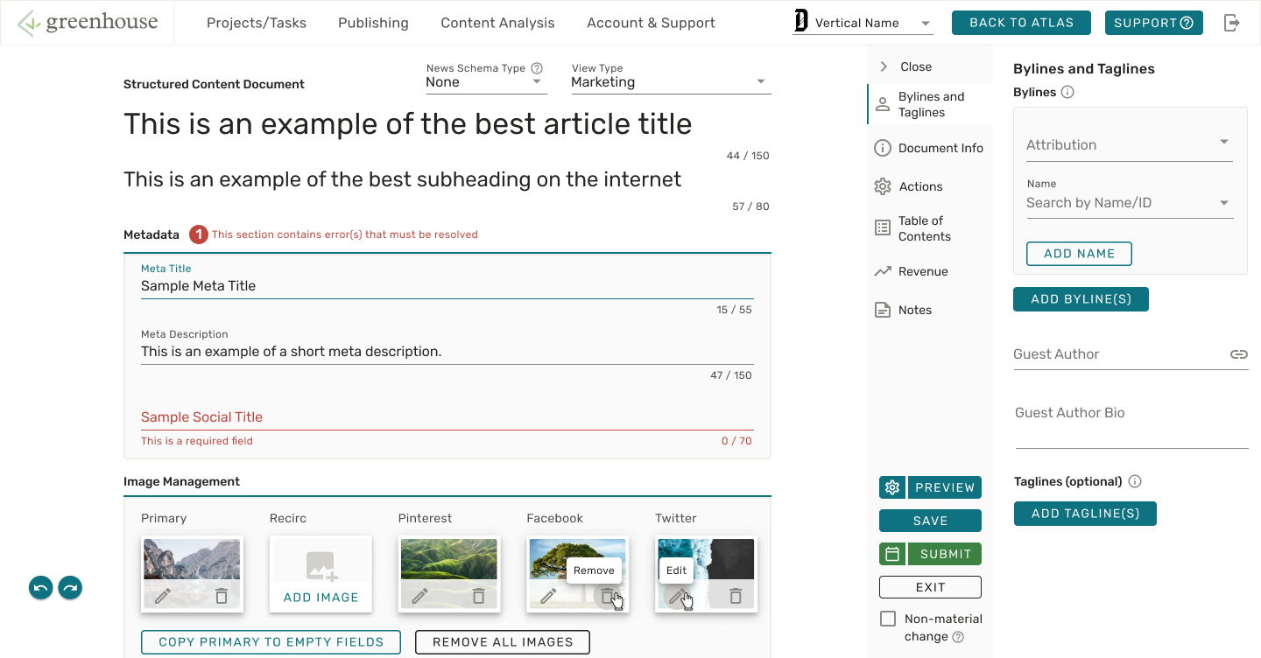Click the Taglines info icon
Viewport: 1261px width, 658px height.
coord(1135,481)
